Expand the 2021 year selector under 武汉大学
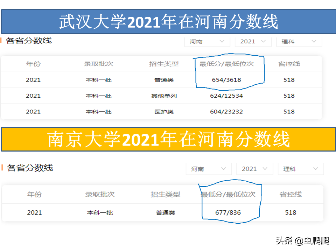The width and height of the screenshot is (336, 252). tap(253, 41)
